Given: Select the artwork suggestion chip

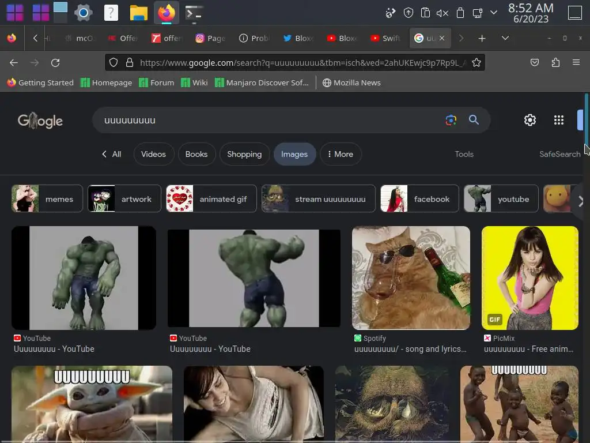Looking at the screenshot, I should (x=124, y=198).
